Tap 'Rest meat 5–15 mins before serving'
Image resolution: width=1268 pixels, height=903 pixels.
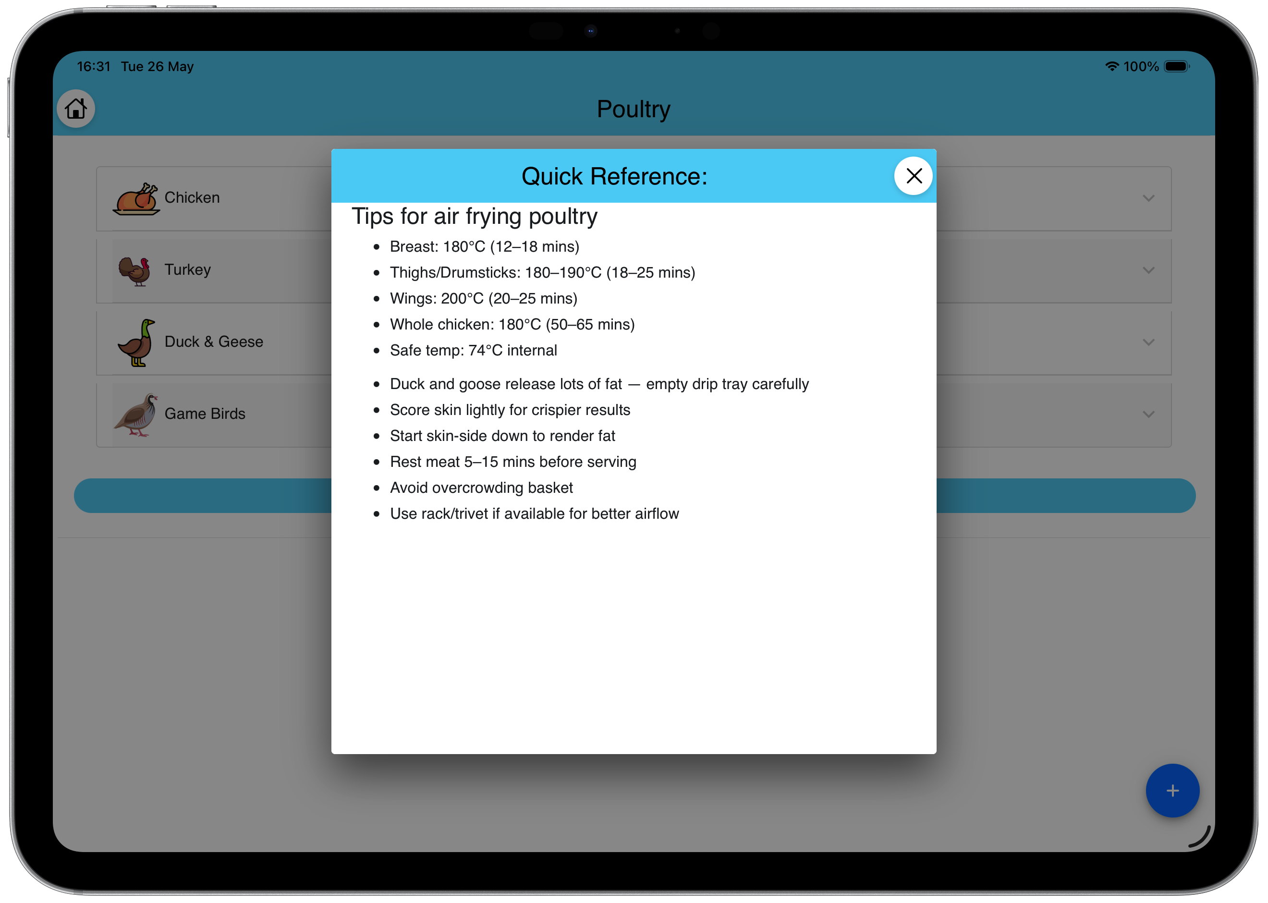(513, 462)
